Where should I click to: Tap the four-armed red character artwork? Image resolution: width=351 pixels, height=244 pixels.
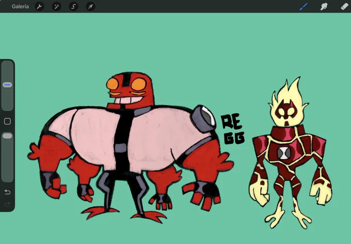point(131,147)
